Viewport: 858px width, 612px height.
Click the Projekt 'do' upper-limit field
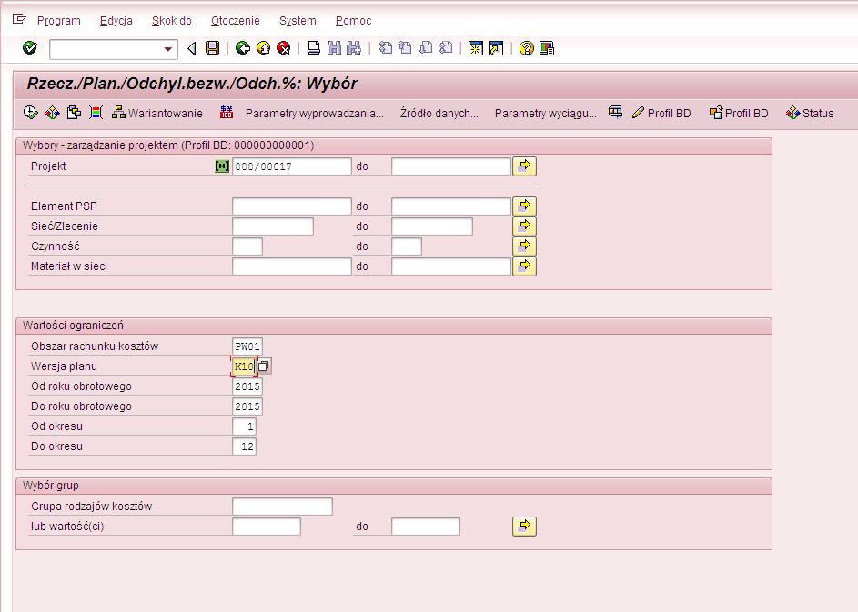451,166
